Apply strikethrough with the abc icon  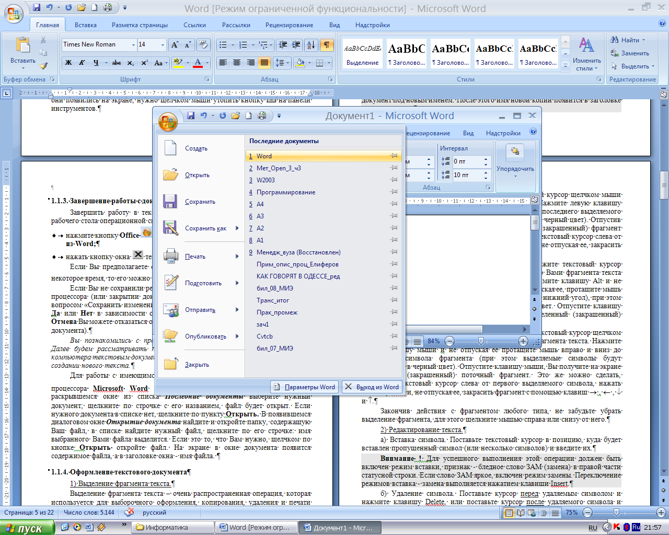point(117,63)
